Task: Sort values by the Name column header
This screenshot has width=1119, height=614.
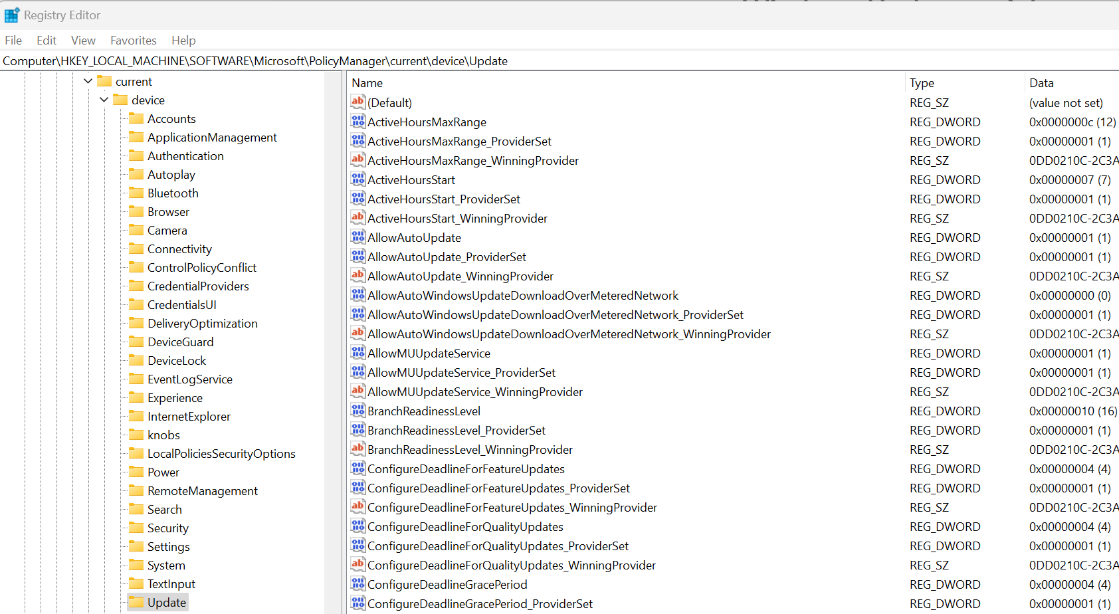Action: (367, 83)
